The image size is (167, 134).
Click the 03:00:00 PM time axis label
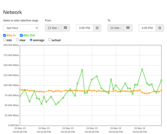[20, 132]
